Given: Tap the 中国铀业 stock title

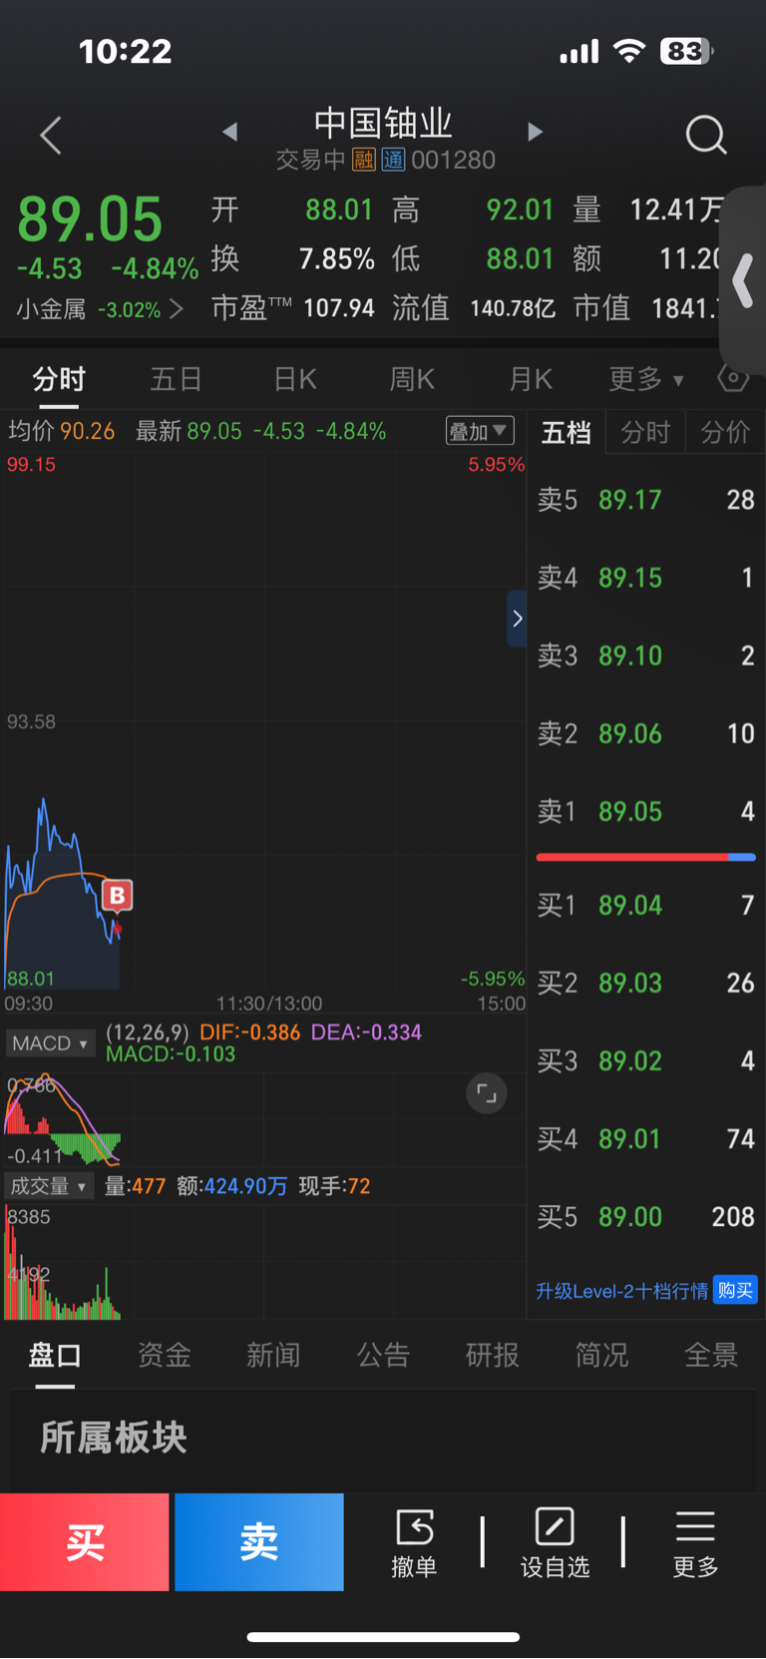Looking at the screenshot, I should coord(383,124).
